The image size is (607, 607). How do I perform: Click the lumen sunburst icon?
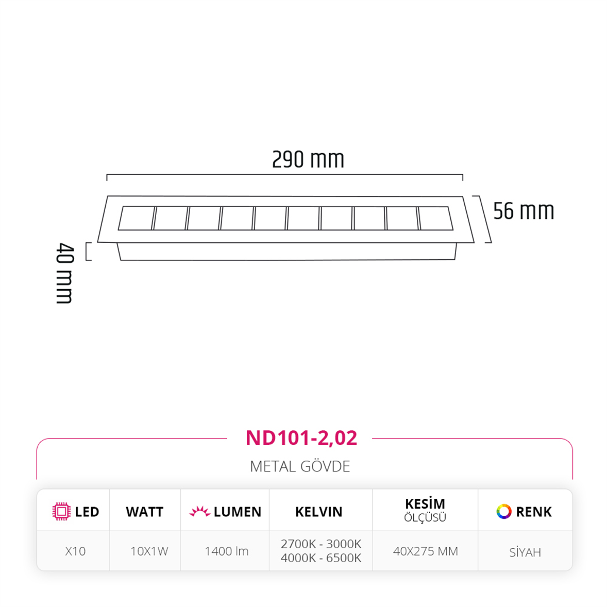(199, 511)
